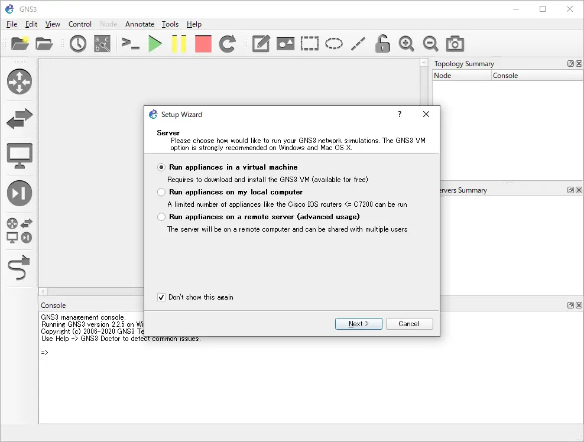584x442 pixels.
Task: Float the Servers Summary panel
Action: click(570, 190)
